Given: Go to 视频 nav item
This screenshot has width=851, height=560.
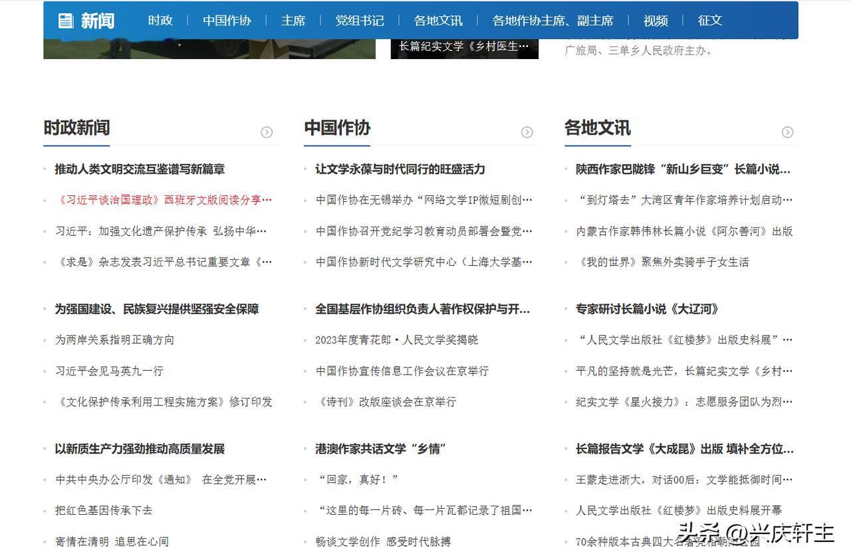Looking at the screenshot, I should tap(656, 21).
